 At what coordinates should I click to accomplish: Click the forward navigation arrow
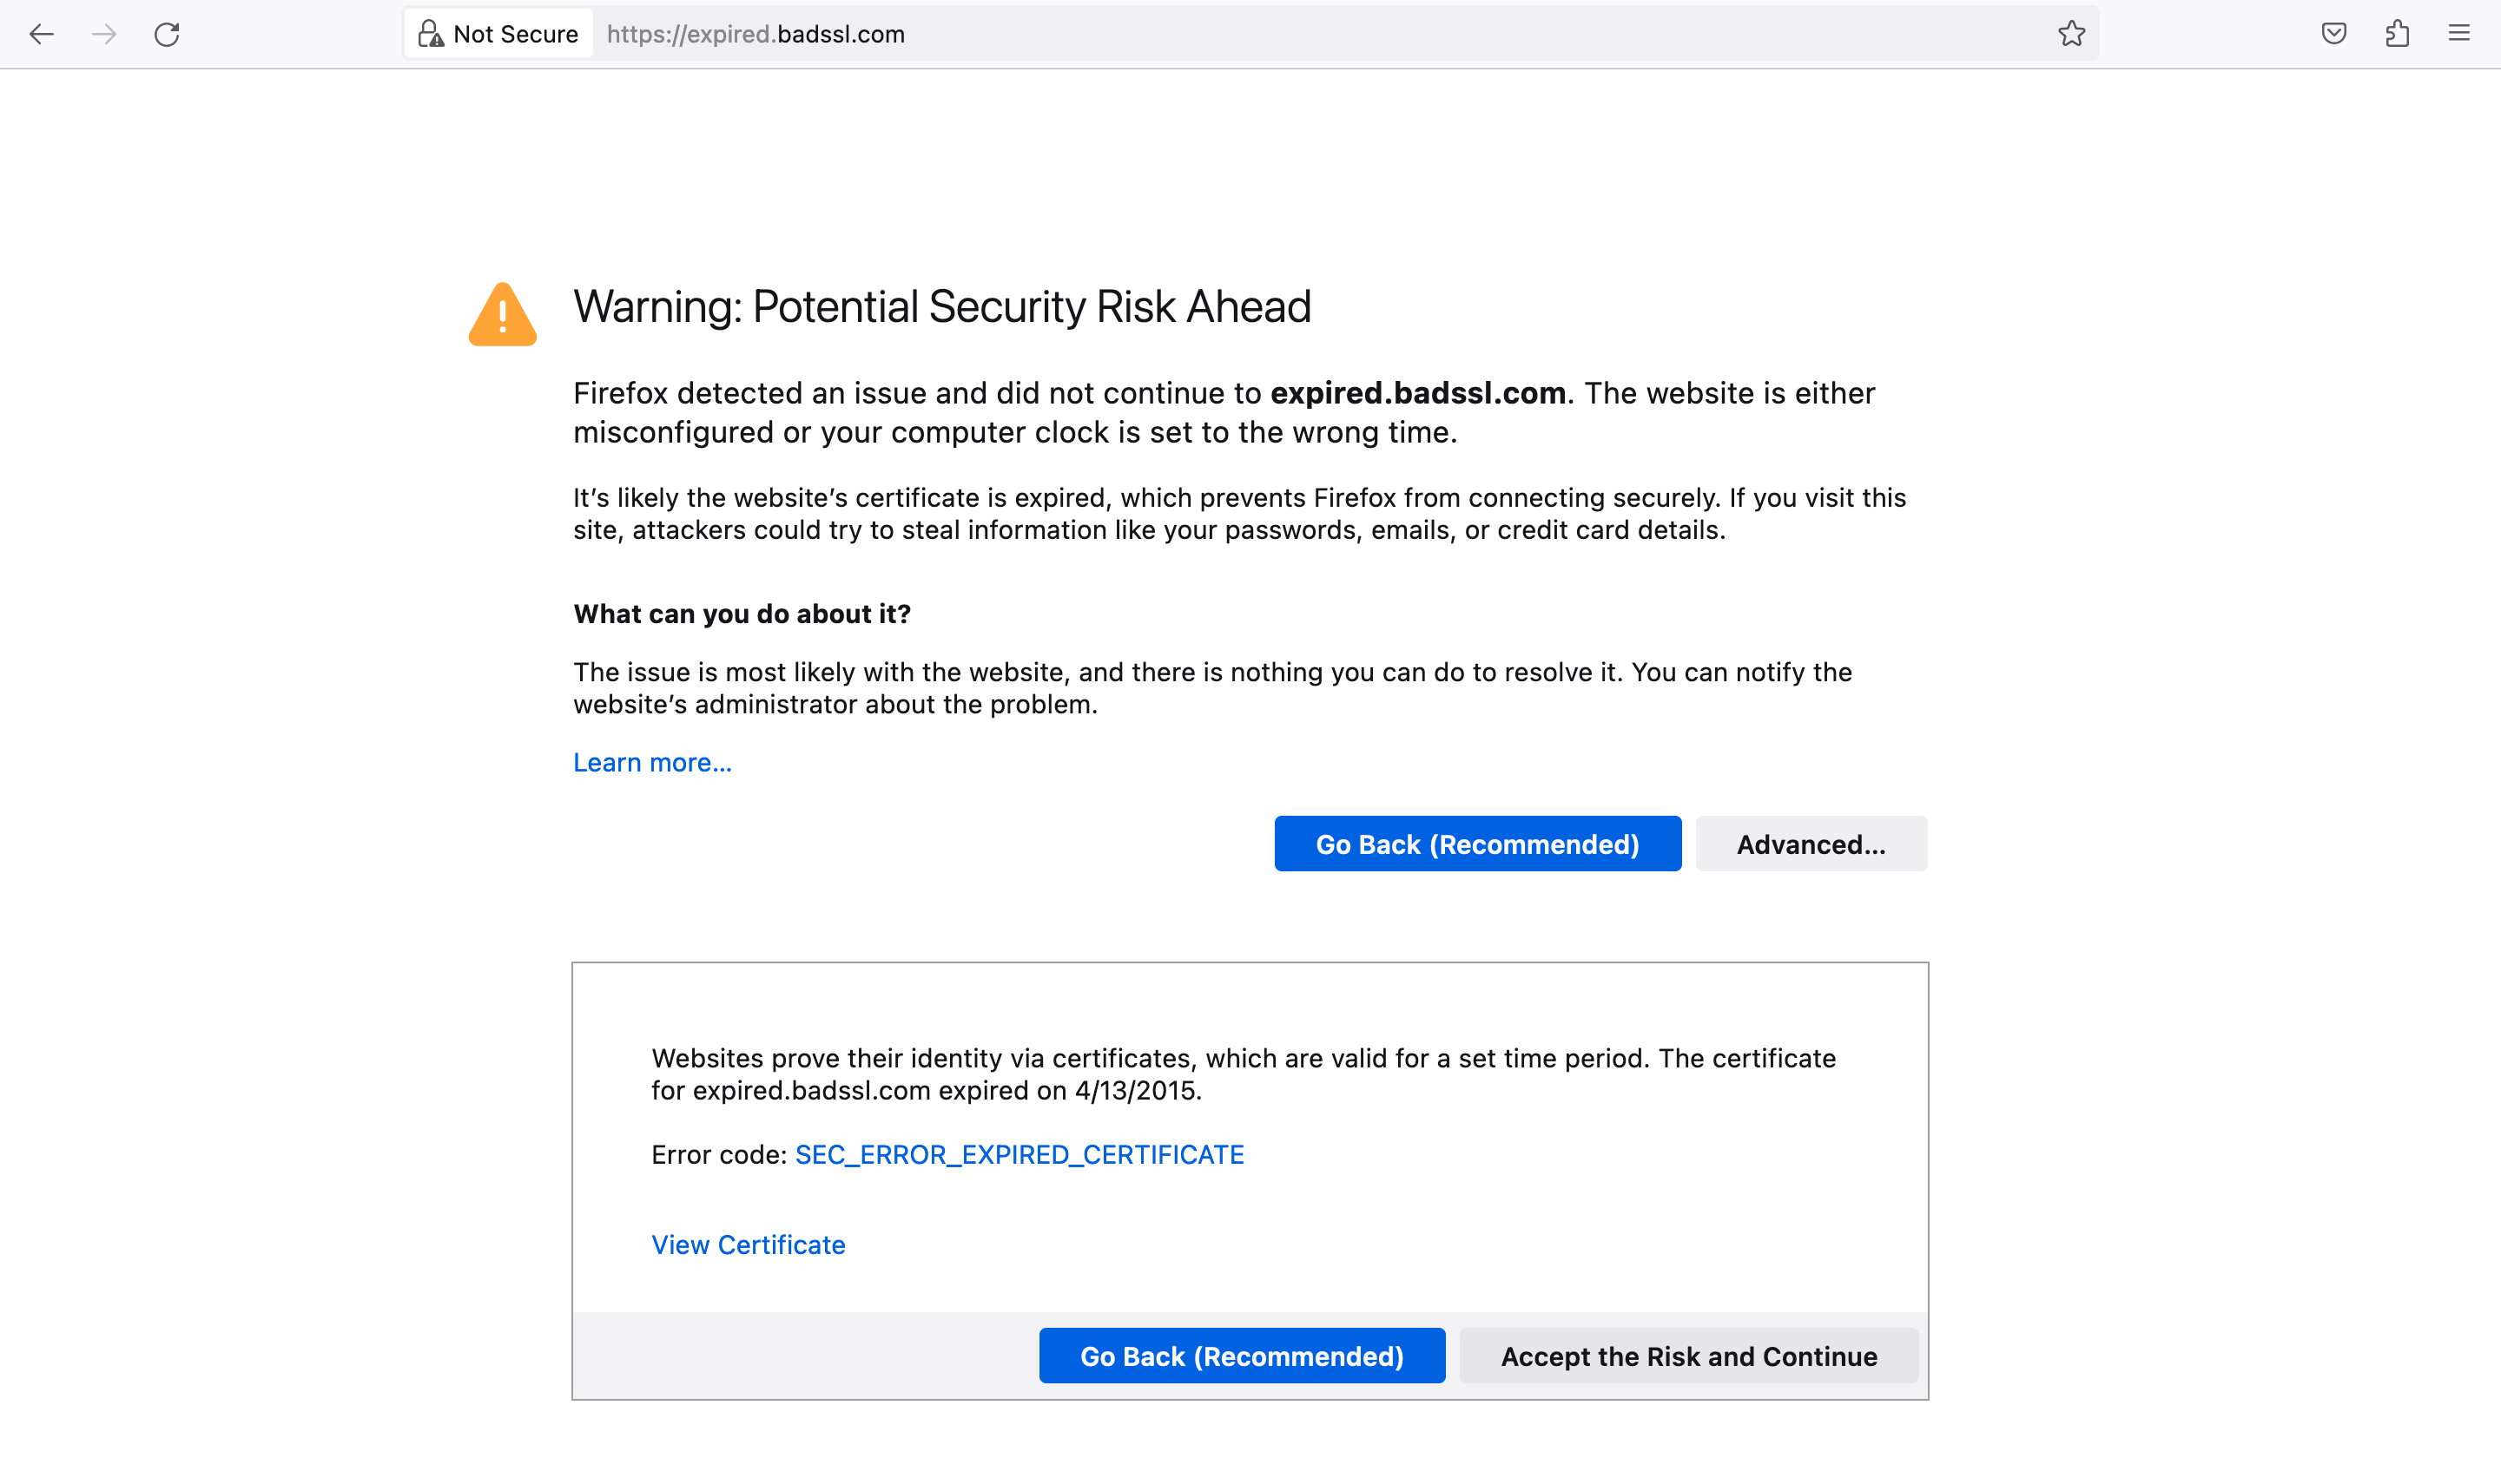[x=104, y=34]
